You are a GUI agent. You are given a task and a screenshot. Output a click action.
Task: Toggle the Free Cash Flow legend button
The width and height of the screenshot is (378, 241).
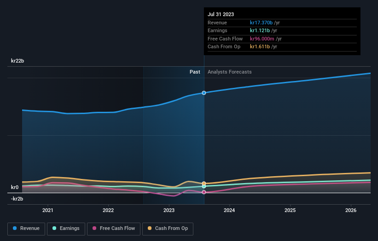tap(114, 229)
